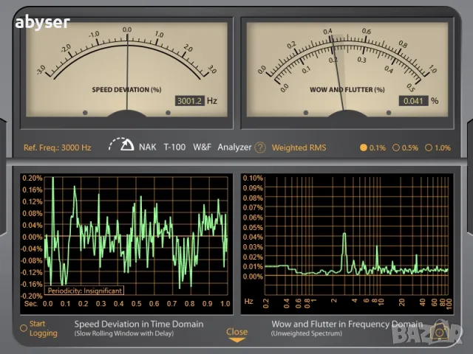Click the Speed Deviation in Time Domain title
Screen dimensions: 473x354
[x=139, y=324]
